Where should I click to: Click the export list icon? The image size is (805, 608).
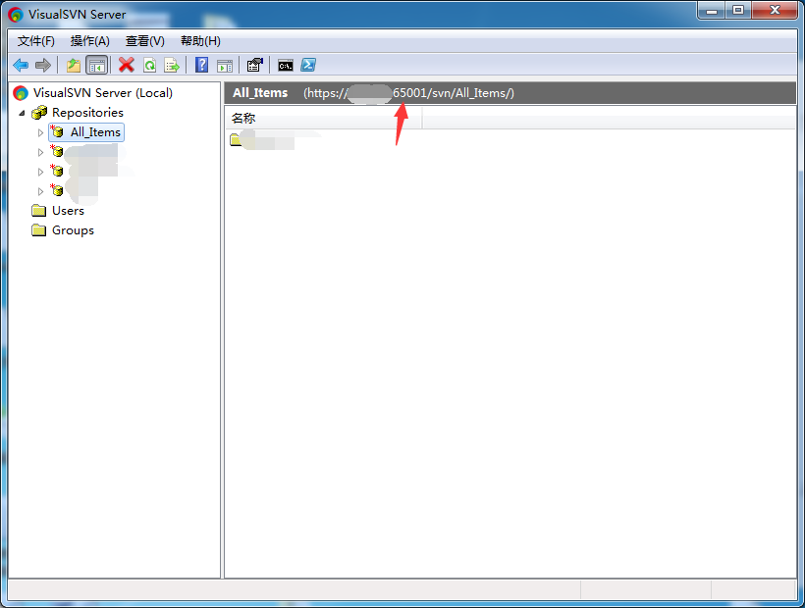point(172,65)
